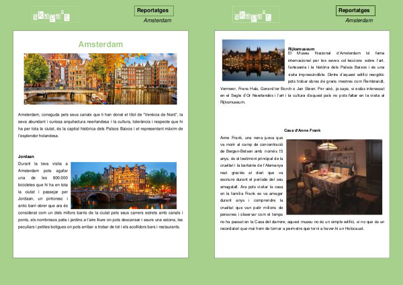This screenshot has width=403, height=285.
Task: Select the green Amsterdam title heading
Action: [x=101, y=44]
